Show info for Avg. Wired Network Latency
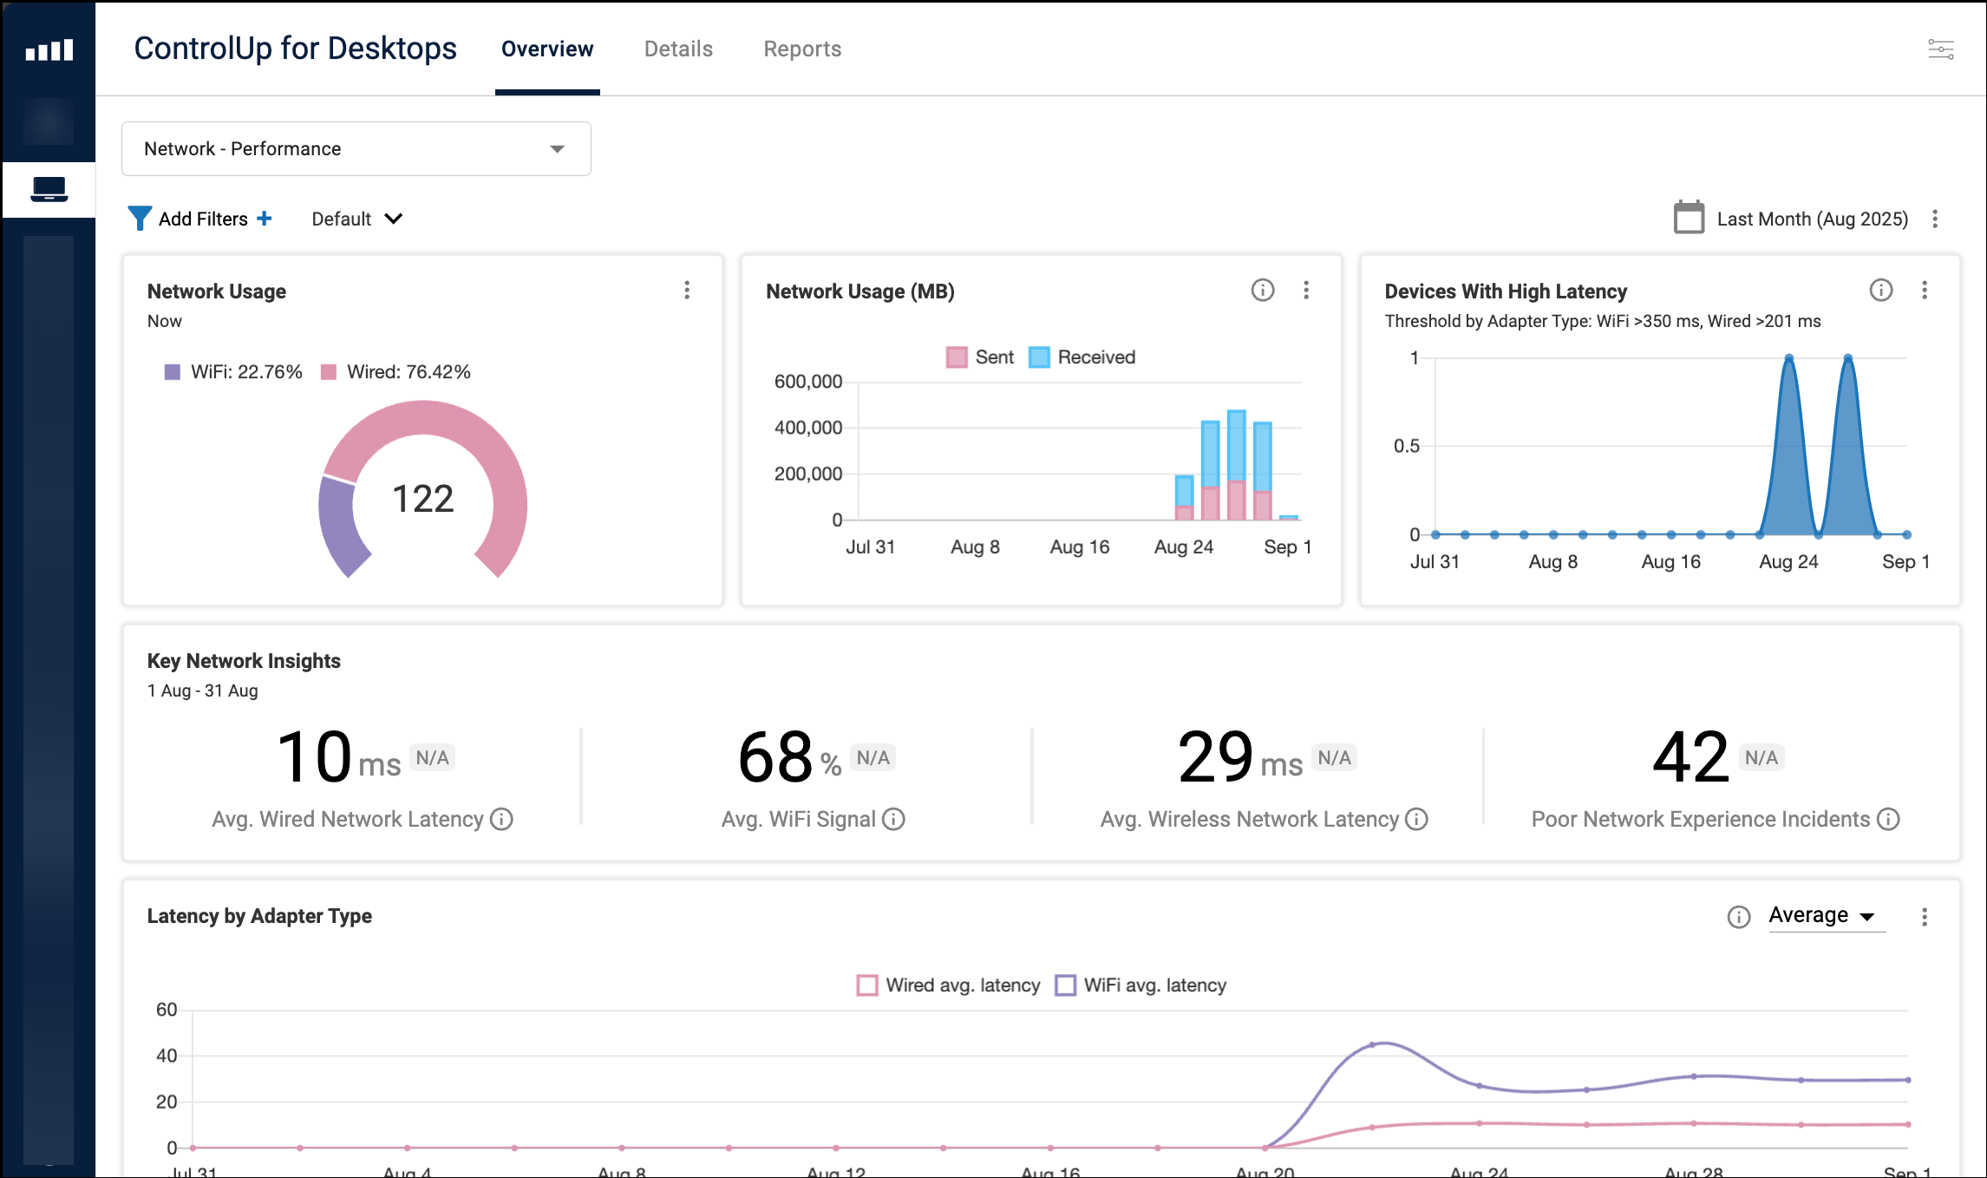The image size is (1987, 1178). (x=502, y=819)
